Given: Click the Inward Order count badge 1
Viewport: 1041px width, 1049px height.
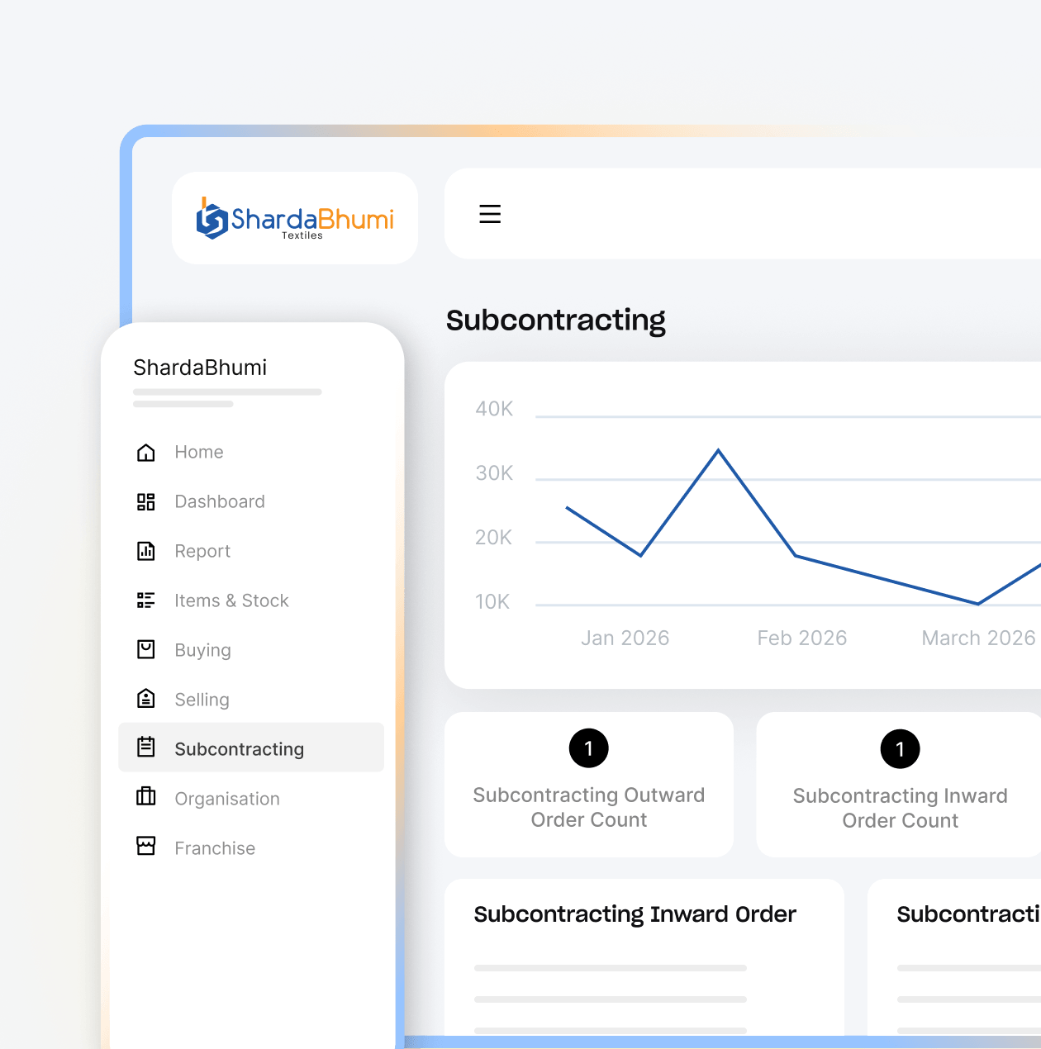Looking at the screenshot, I should click(901, 749).
